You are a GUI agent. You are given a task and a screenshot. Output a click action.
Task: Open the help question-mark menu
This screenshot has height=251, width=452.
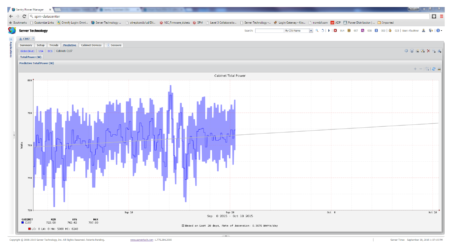(x=439, y=31)
